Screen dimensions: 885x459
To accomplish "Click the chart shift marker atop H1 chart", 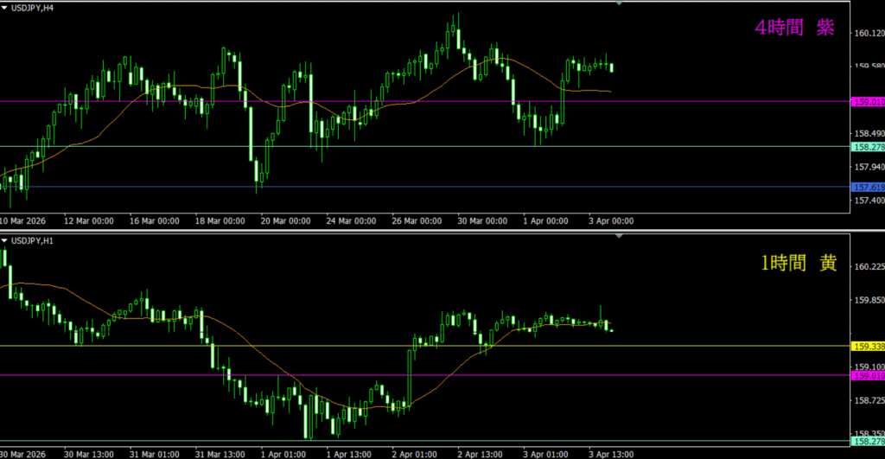I will click(619, 235).
